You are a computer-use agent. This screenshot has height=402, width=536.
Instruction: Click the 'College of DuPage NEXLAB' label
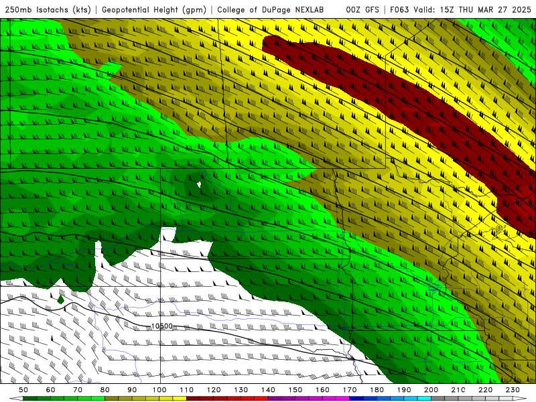pos(271,10)
